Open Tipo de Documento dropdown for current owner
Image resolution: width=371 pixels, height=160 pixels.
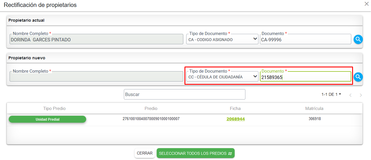click(x=222, y=39)
